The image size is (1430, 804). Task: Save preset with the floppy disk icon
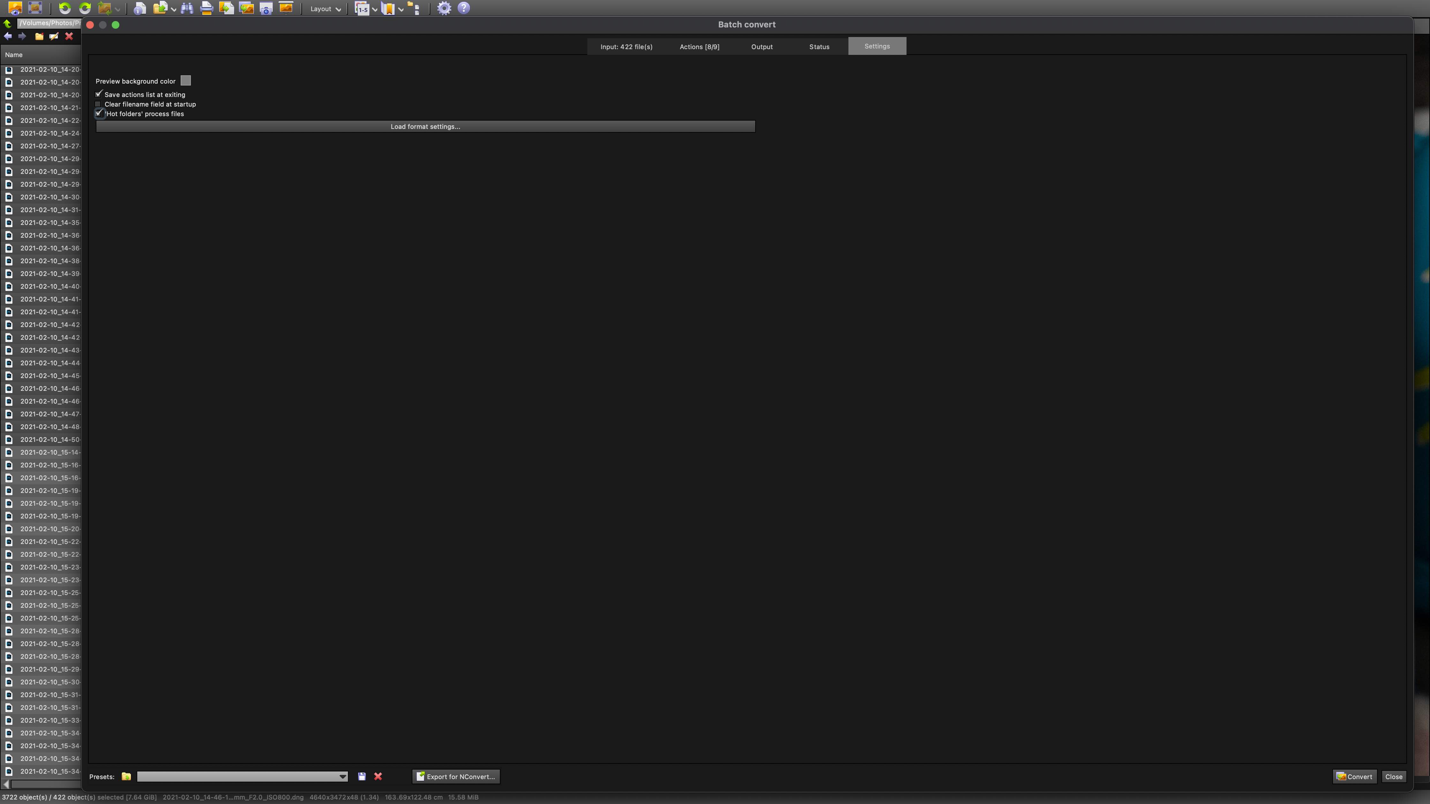[362, 776]
